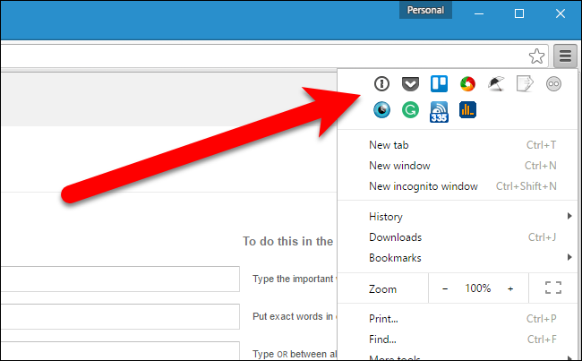Click the Personal profile button
Screen dimensions: 582x361
coord(425,10)
